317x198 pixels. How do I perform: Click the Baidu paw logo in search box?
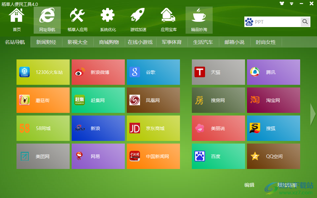click(249, 22)
